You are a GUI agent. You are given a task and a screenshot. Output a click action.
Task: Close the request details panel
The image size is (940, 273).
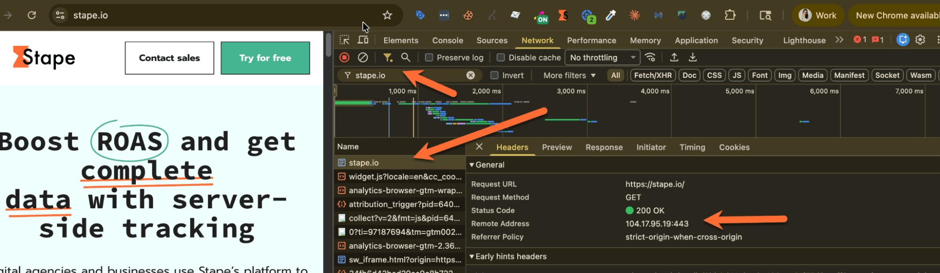point(479,147)
